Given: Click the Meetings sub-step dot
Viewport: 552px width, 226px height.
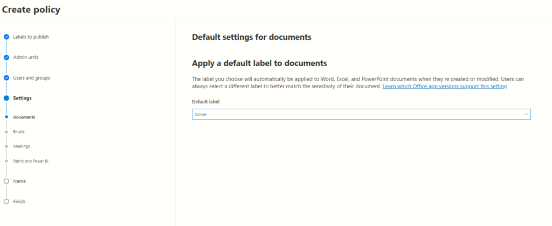Looking at the screenshot, I should [6, 146].
